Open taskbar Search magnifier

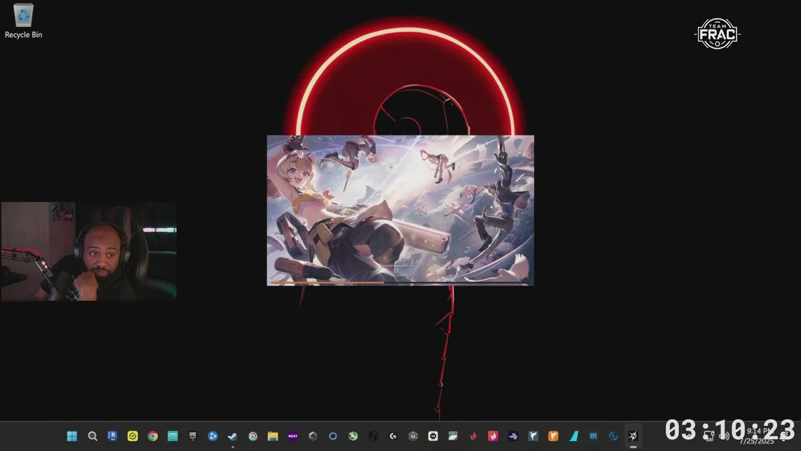[x=93, y=436]
